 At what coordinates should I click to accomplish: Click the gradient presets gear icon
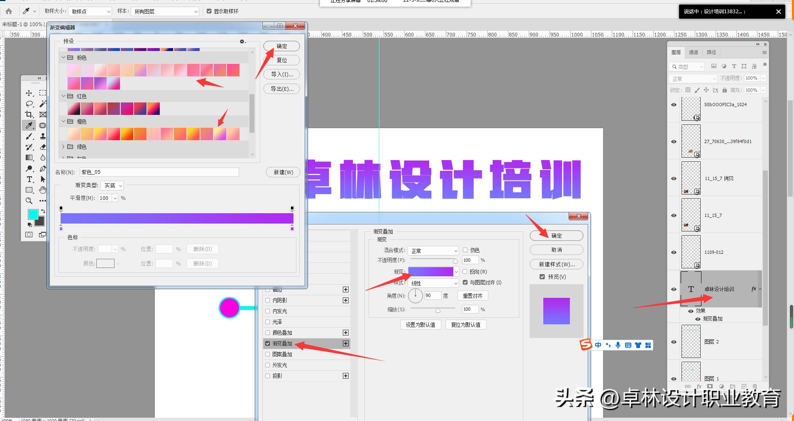click(x=242, y=41)
